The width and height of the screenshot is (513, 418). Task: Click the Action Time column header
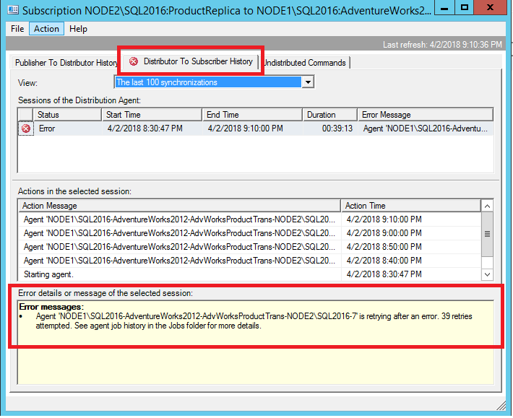click(408, 206)
